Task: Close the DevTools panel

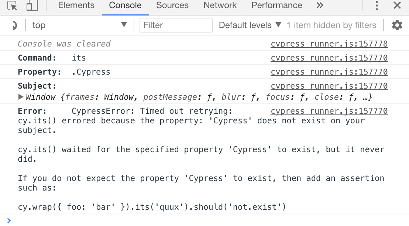Action: [397, 6]
